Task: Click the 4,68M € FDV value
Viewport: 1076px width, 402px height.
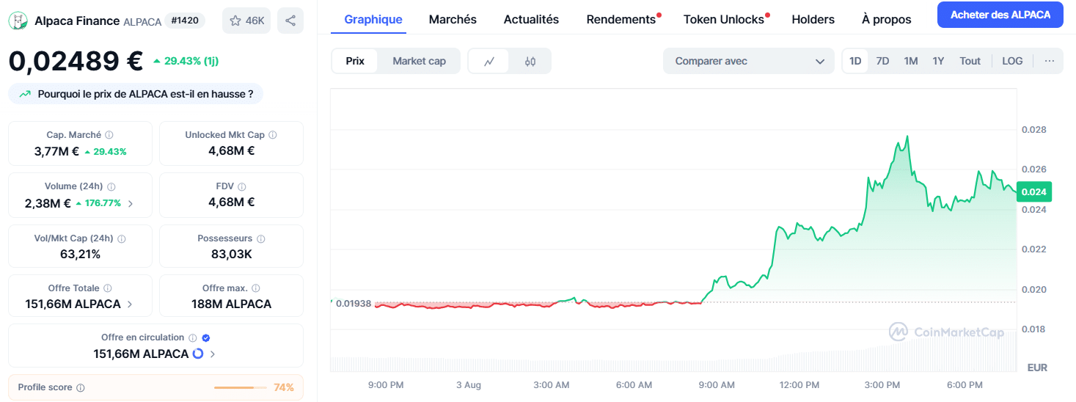Action: [x=231, y=202]
